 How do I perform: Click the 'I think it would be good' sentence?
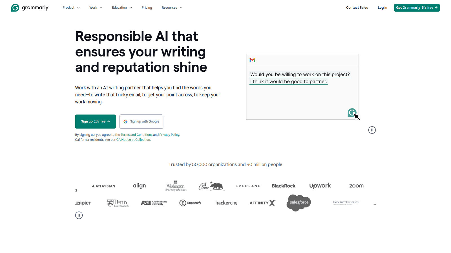[289, 82]
